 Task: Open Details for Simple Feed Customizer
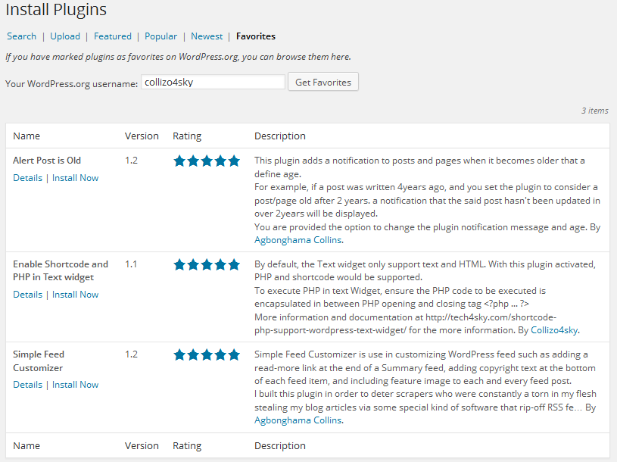coord(27,385)
